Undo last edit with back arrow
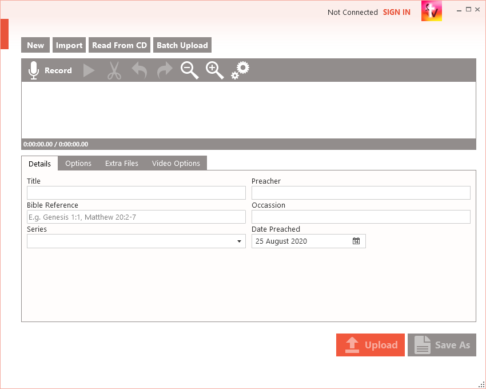The width and height of the screenshot is (486, 389). pos(140,70)
